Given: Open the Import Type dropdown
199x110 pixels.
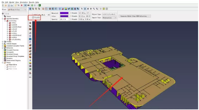Looking at the screenshot, I should [x=110, y=18].
